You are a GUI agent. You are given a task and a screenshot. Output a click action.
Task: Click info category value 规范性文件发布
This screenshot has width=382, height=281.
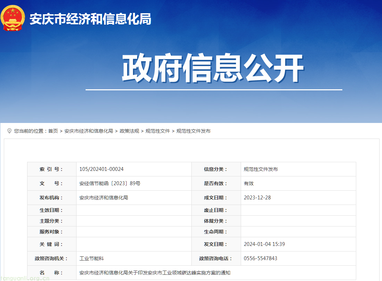click(261, 169)
